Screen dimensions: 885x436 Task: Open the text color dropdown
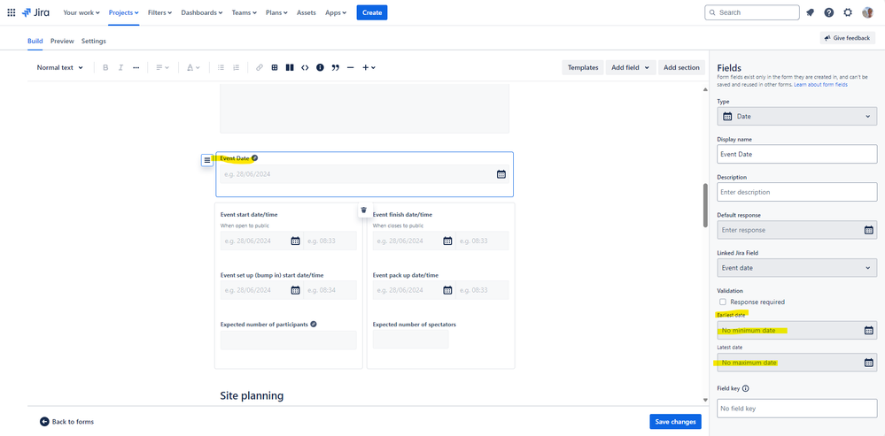click(193, 67)
